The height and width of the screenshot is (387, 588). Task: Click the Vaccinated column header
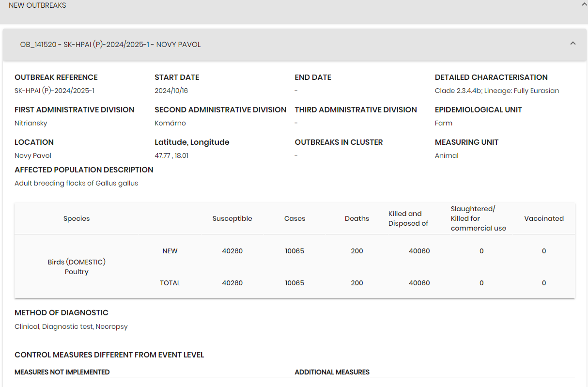(543, 218)
